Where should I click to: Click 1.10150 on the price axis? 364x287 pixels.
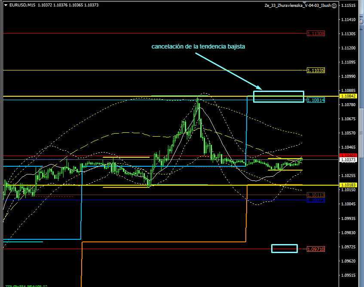(348, 190)
